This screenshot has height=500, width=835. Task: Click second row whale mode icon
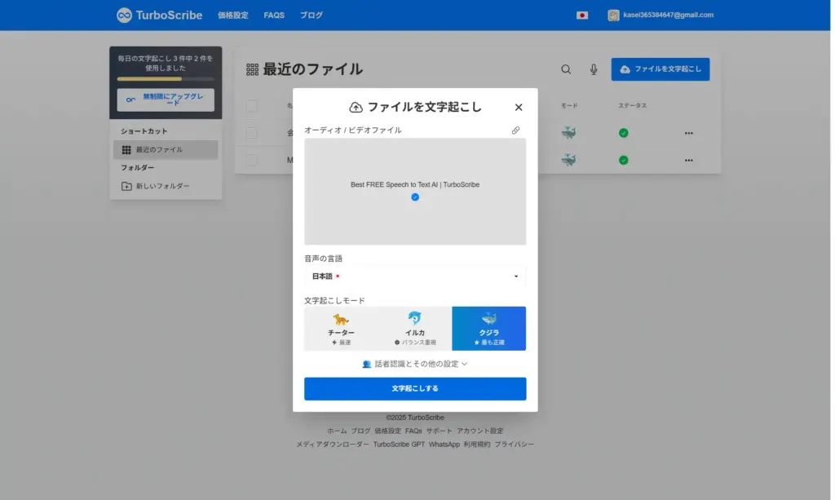coord(568,160)
